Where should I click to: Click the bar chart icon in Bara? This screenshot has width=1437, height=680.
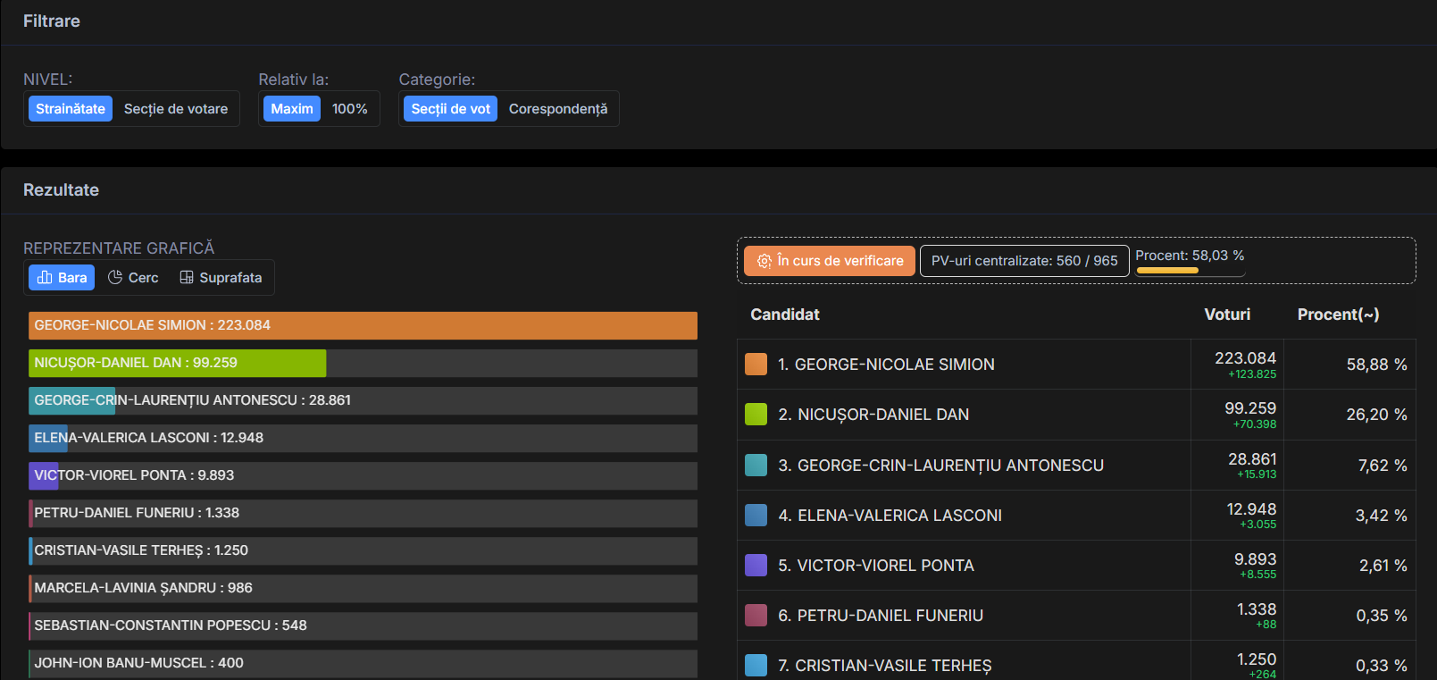[45, 278]
